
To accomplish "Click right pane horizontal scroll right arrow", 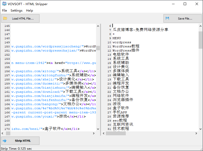I will 196,133.
